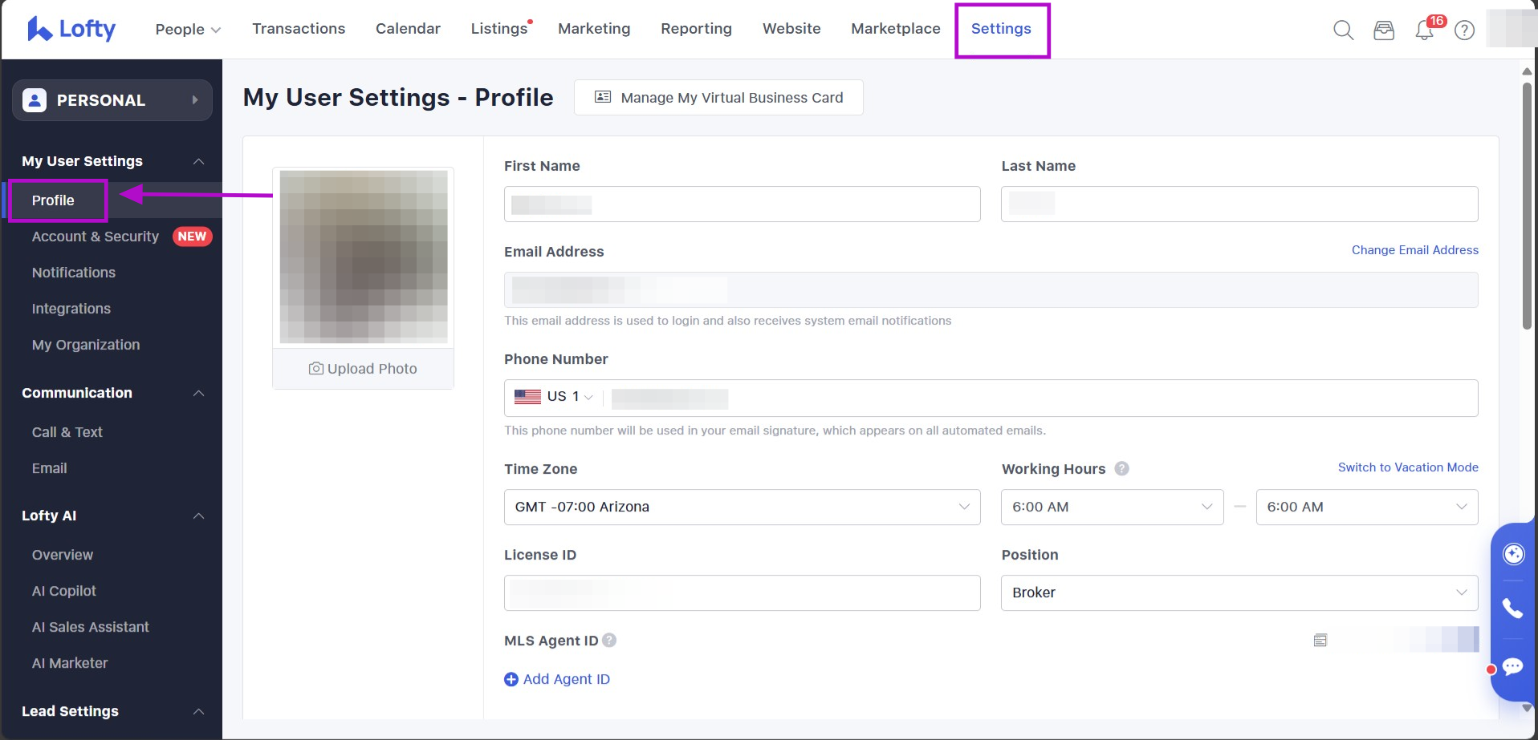
Task: Go to the Marketplace tab
Action: (895, 29)
